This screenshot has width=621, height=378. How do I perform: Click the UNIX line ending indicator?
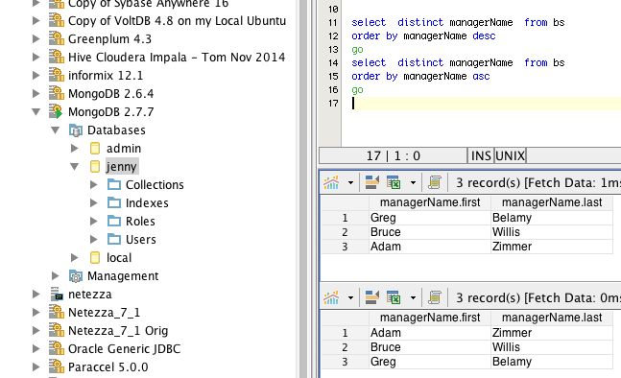[510, 155]
